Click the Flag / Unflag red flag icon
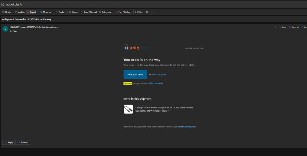This screenshot has height=156, width=307. tap(117, 12)
